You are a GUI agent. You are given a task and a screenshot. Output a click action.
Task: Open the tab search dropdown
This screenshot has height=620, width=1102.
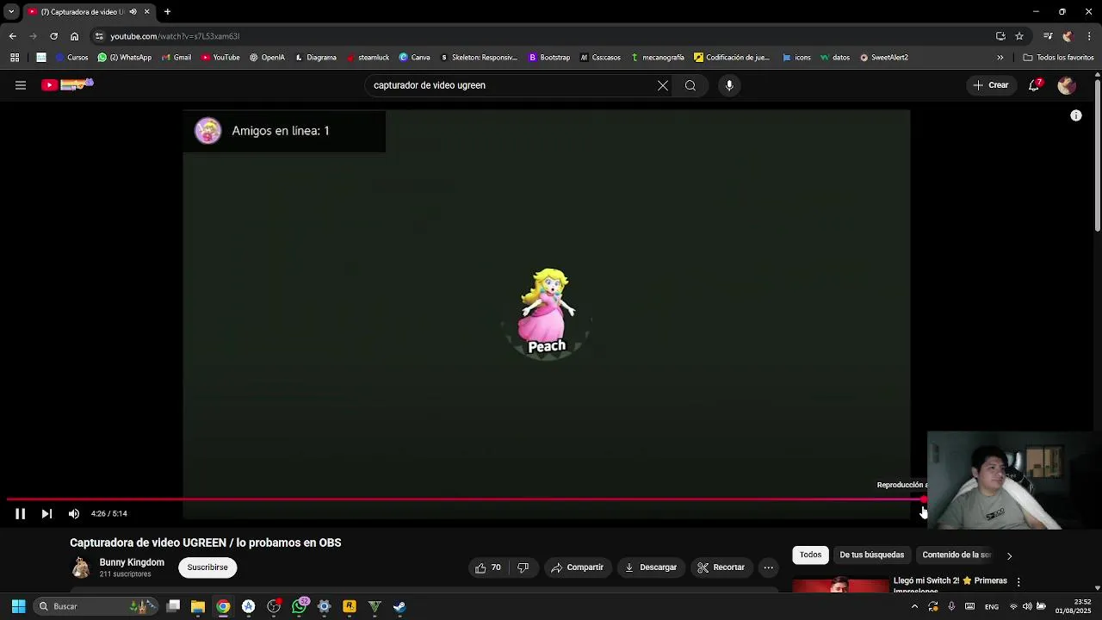pyautogui.click(x=11, y=12)
